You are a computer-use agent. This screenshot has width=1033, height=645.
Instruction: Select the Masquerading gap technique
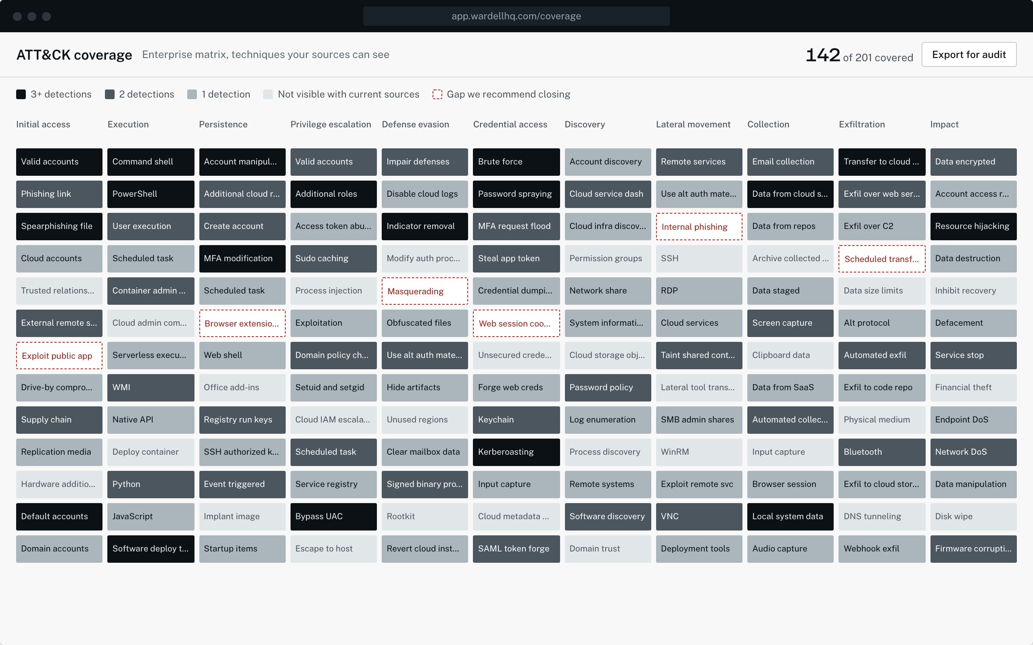pyautogui.click(x=425, y=291)
